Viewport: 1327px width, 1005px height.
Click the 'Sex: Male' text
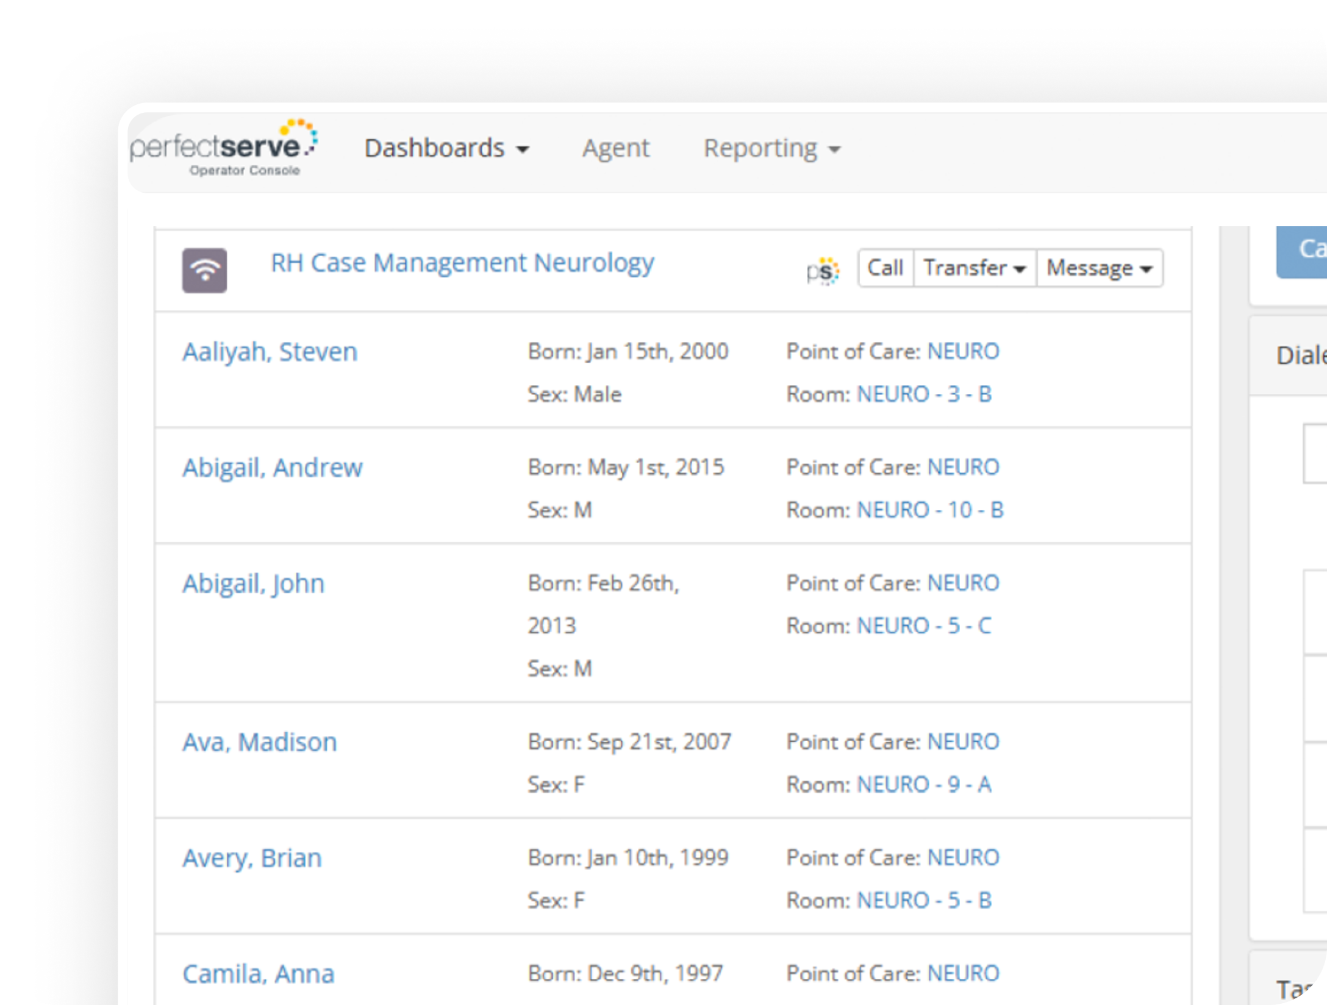coord(574,394)
